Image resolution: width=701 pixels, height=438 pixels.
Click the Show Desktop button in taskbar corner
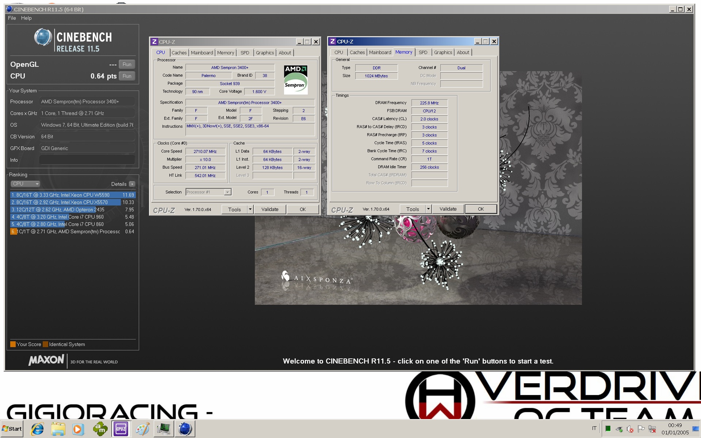(x=696, y=429)
